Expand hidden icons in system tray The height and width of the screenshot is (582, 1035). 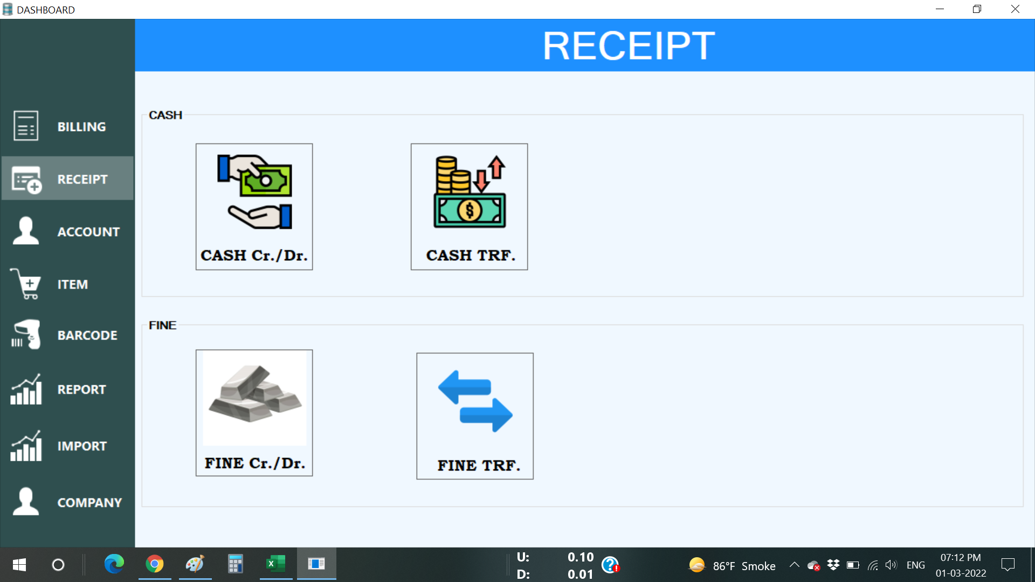(794, 564)
